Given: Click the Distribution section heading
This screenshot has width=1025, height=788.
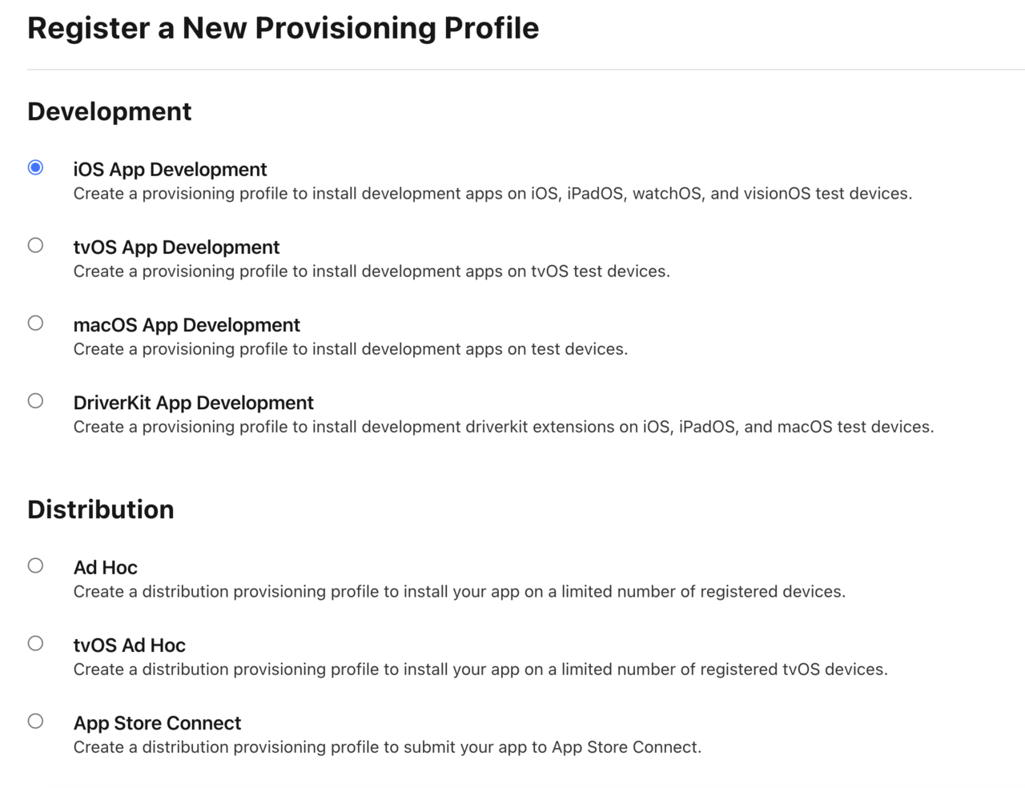Looking at the screenshot, I should pyautogui.click(x=100, y=509).
